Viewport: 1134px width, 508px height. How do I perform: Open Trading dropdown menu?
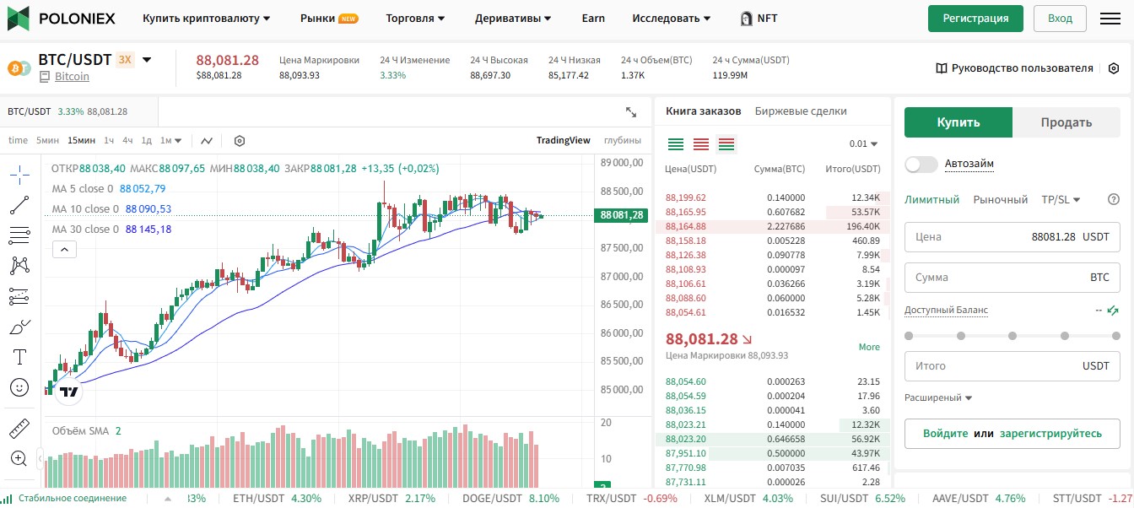[416, 18]
